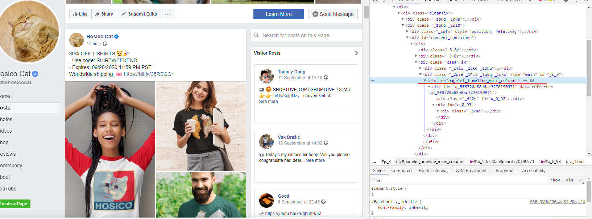
Task: Expand the div class="_1pfm" node
Action: [x=407, y=31]
